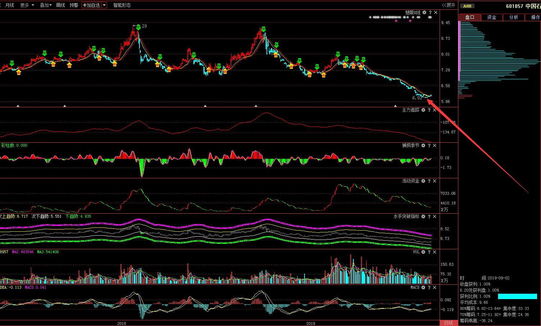Click the MACD indicator name label

415,288
